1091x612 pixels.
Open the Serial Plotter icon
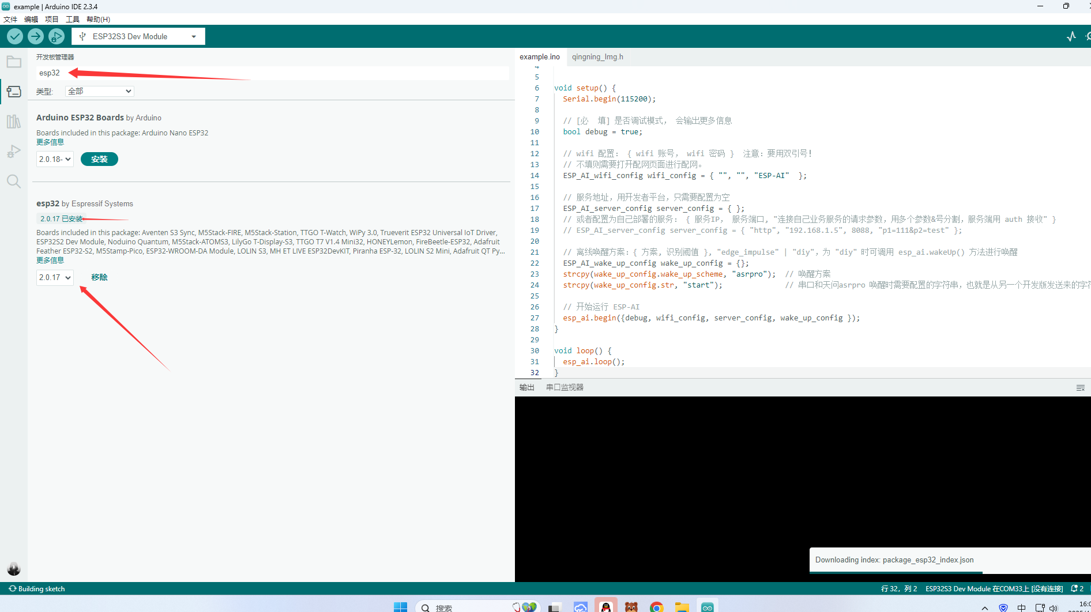pyautogui.click(x=1071, y=36)
